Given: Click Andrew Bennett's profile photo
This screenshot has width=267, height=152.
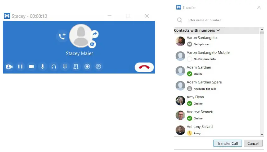Looking at the screenshot, I should coord(180,115).
